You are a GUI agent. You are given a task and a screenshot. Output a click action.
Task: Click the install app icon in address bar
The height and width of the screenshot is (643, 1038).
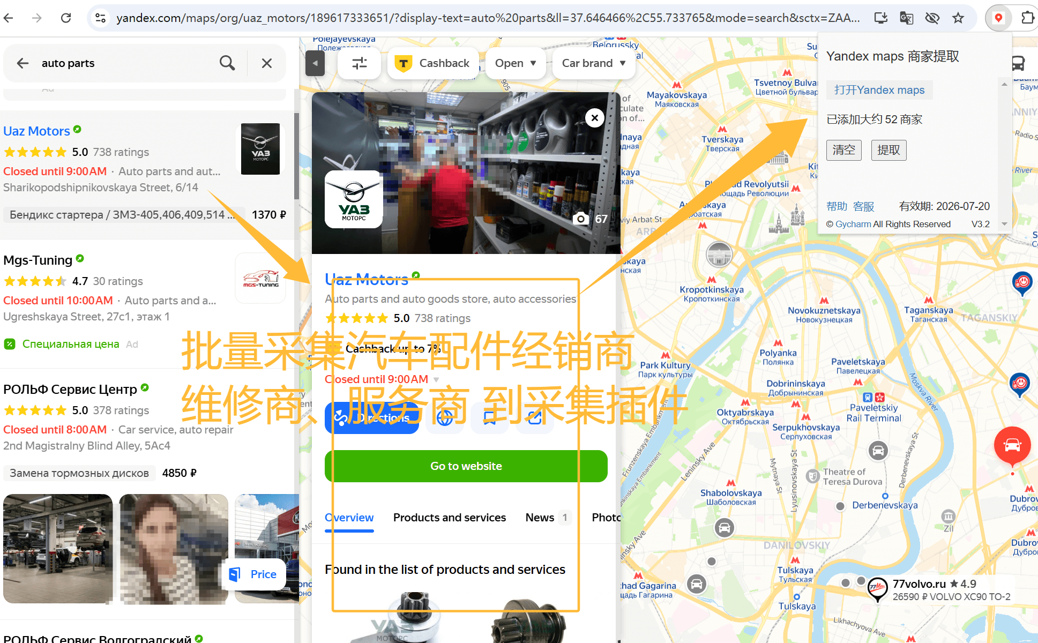[880, 18]
